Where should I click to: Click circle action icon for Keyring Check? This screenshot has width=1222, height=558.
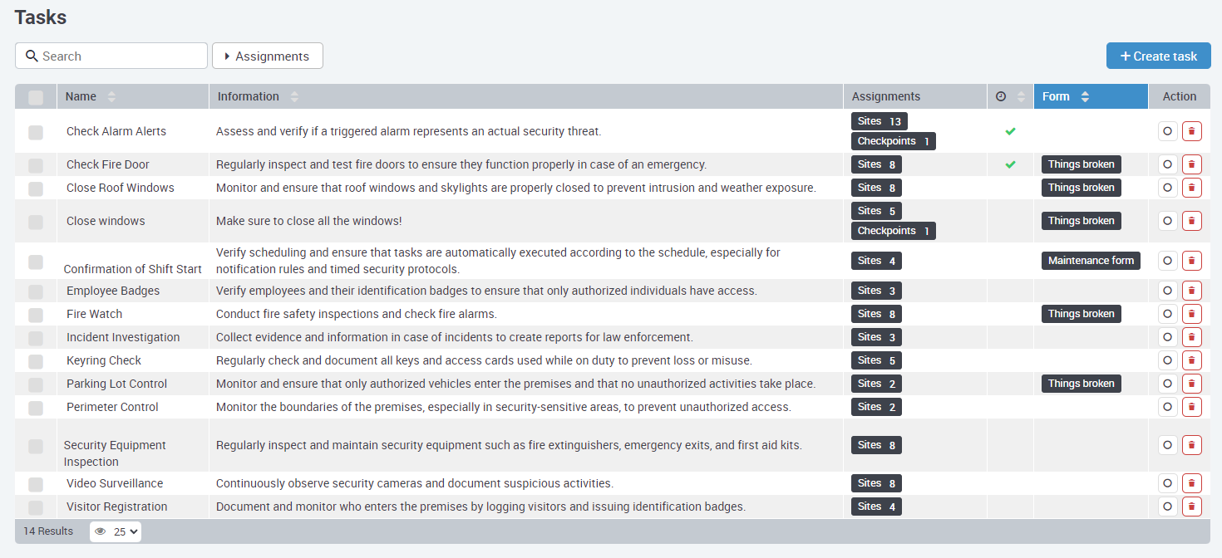point(1167,360)
